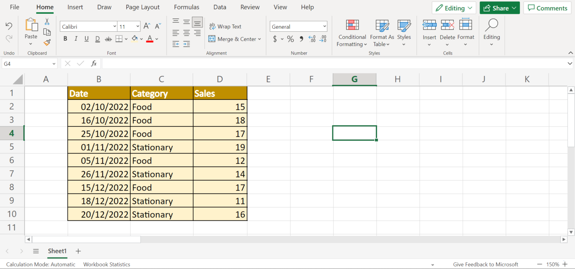Click the Strikethrough icon
The image size is (575, 269).
[x=108, y=38]
